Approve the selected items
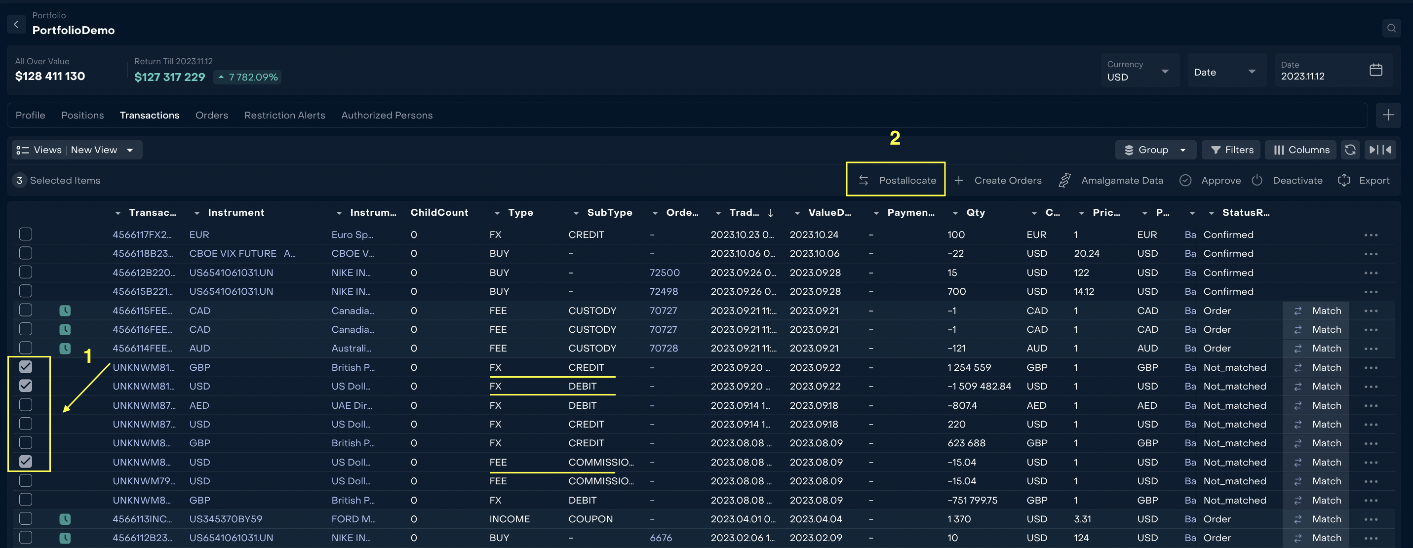 click(1210, 181)
